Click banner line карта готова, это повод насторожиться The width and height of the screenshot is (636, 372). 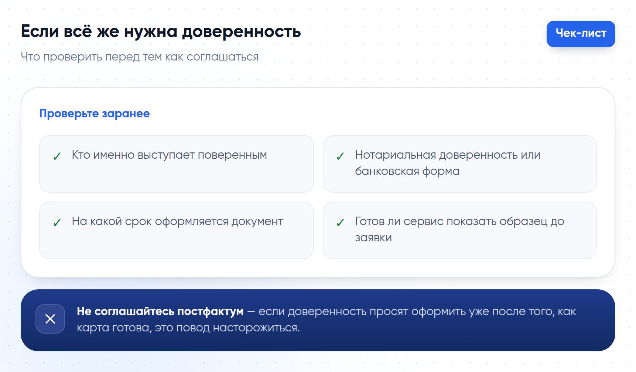pos(188,328)
